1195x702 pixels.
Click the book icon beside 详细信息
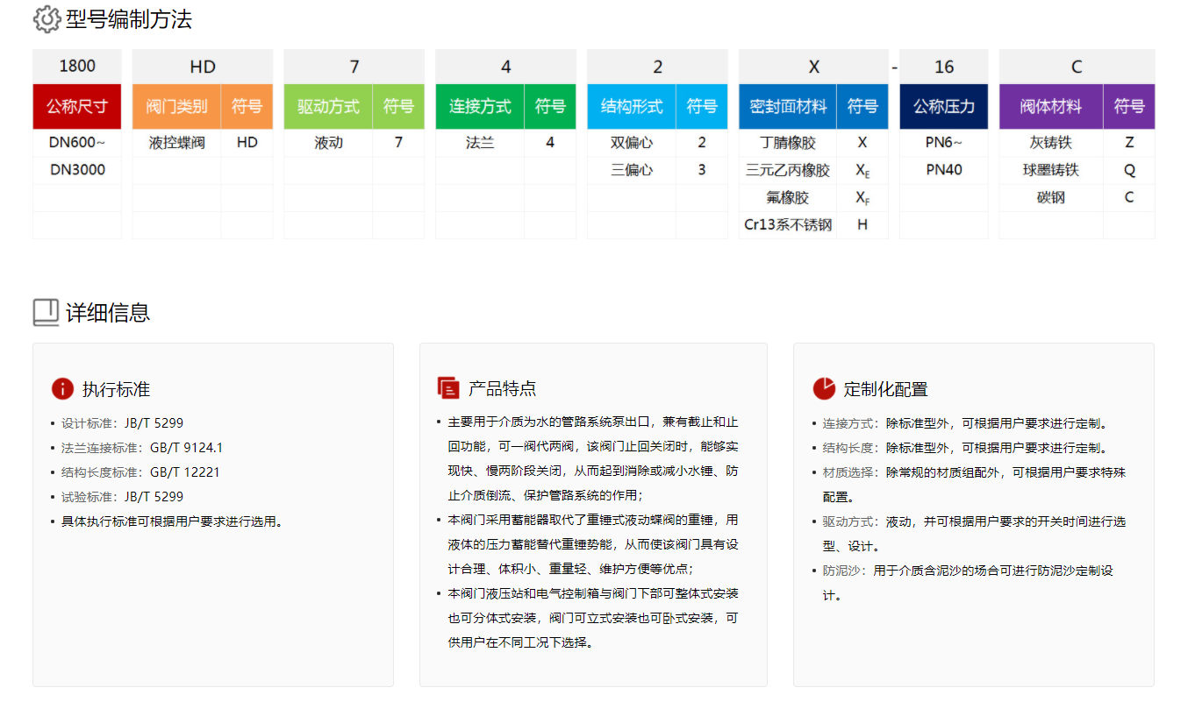pyautogui.click(x=46, y=312)
